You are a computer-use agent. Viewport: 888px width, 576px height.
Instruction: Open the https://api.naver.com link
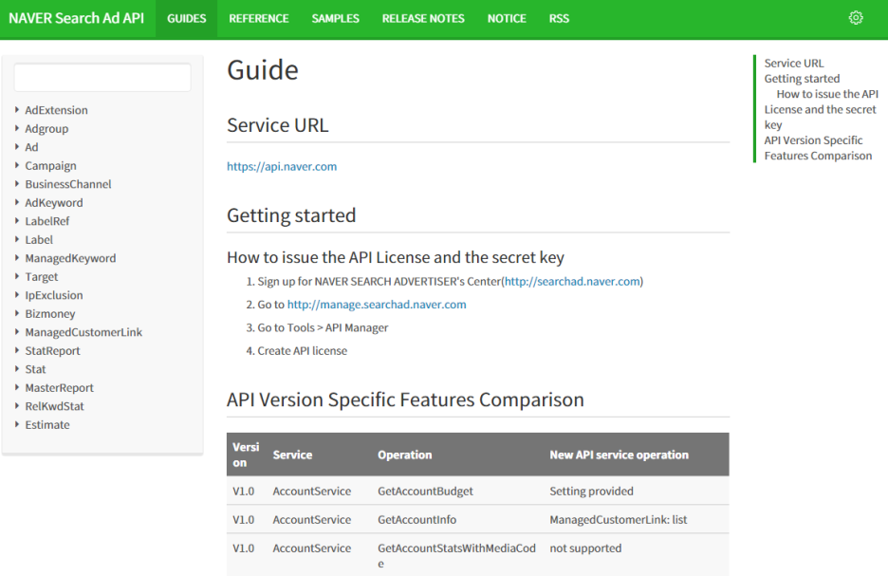[282, 166]
